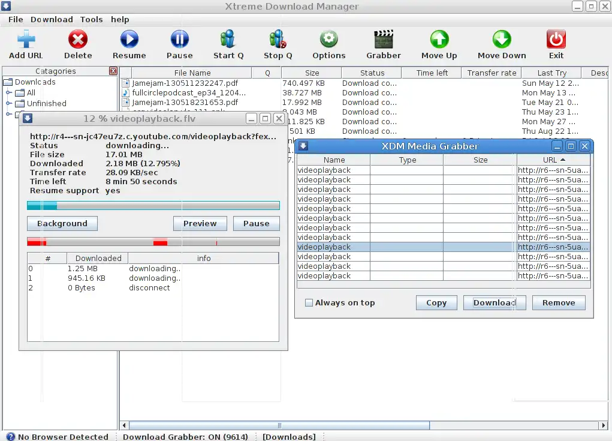Screen dimensions: 612x441
Task: Close the Catagories panel with red X
Action: [113, 71]
